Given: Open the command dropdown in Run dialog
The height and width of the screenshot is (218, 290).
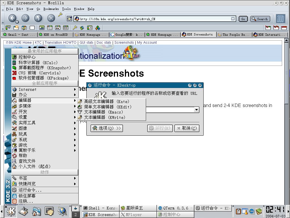Looking at the screenshot, I should point(197,110).
